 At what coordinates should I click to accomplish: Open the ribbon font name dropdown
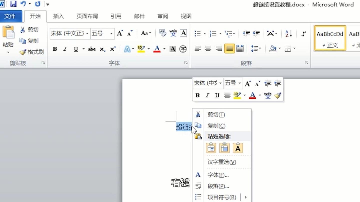point(87,33)
